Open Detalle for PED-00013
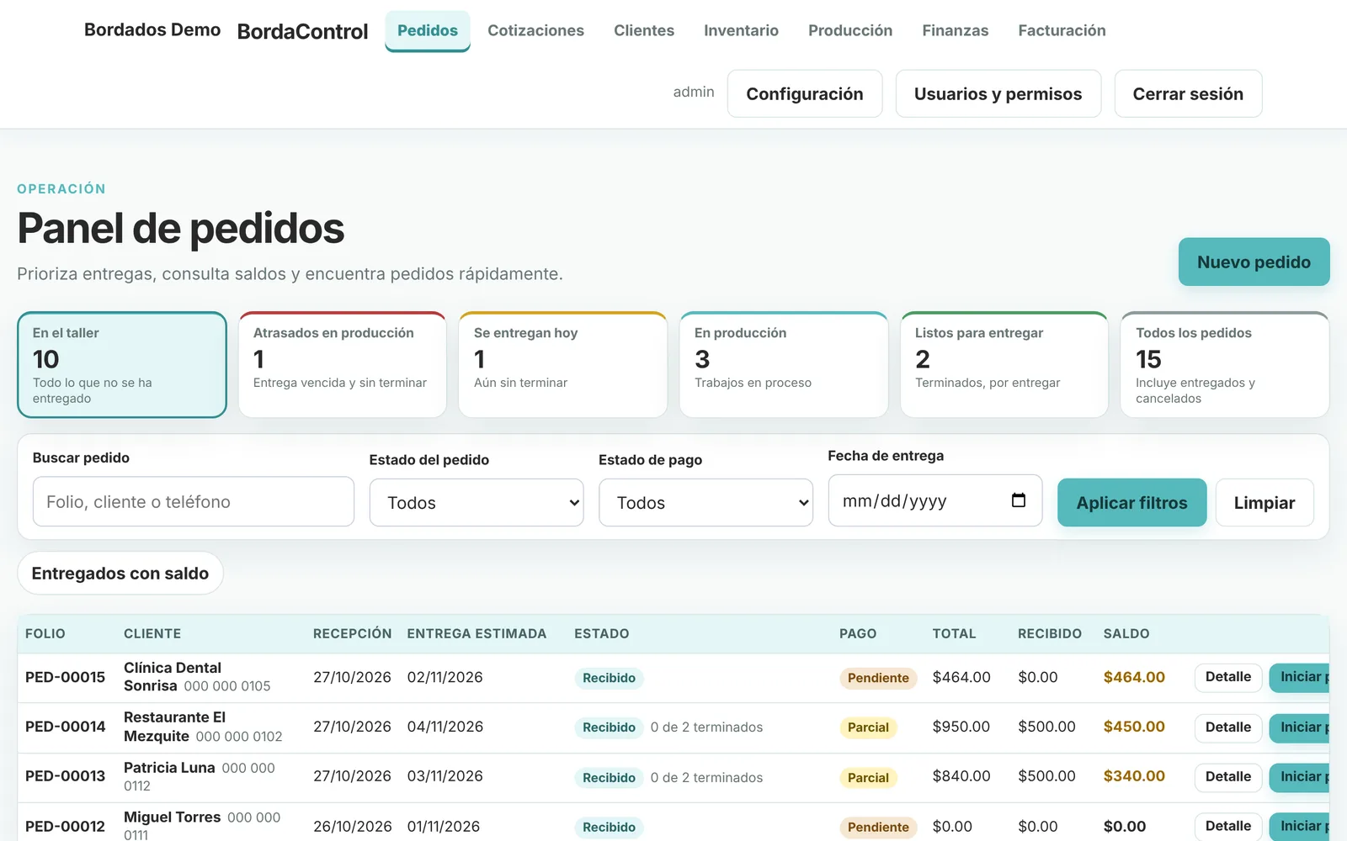The width and height of the screenshot is (1347, 841). pos(1228,776)
